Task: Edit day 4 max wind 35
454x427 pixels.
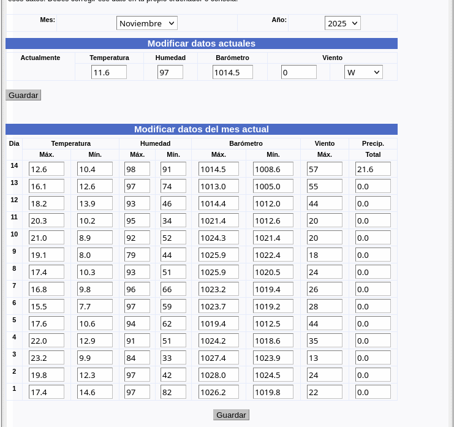Action: [325, 341]
